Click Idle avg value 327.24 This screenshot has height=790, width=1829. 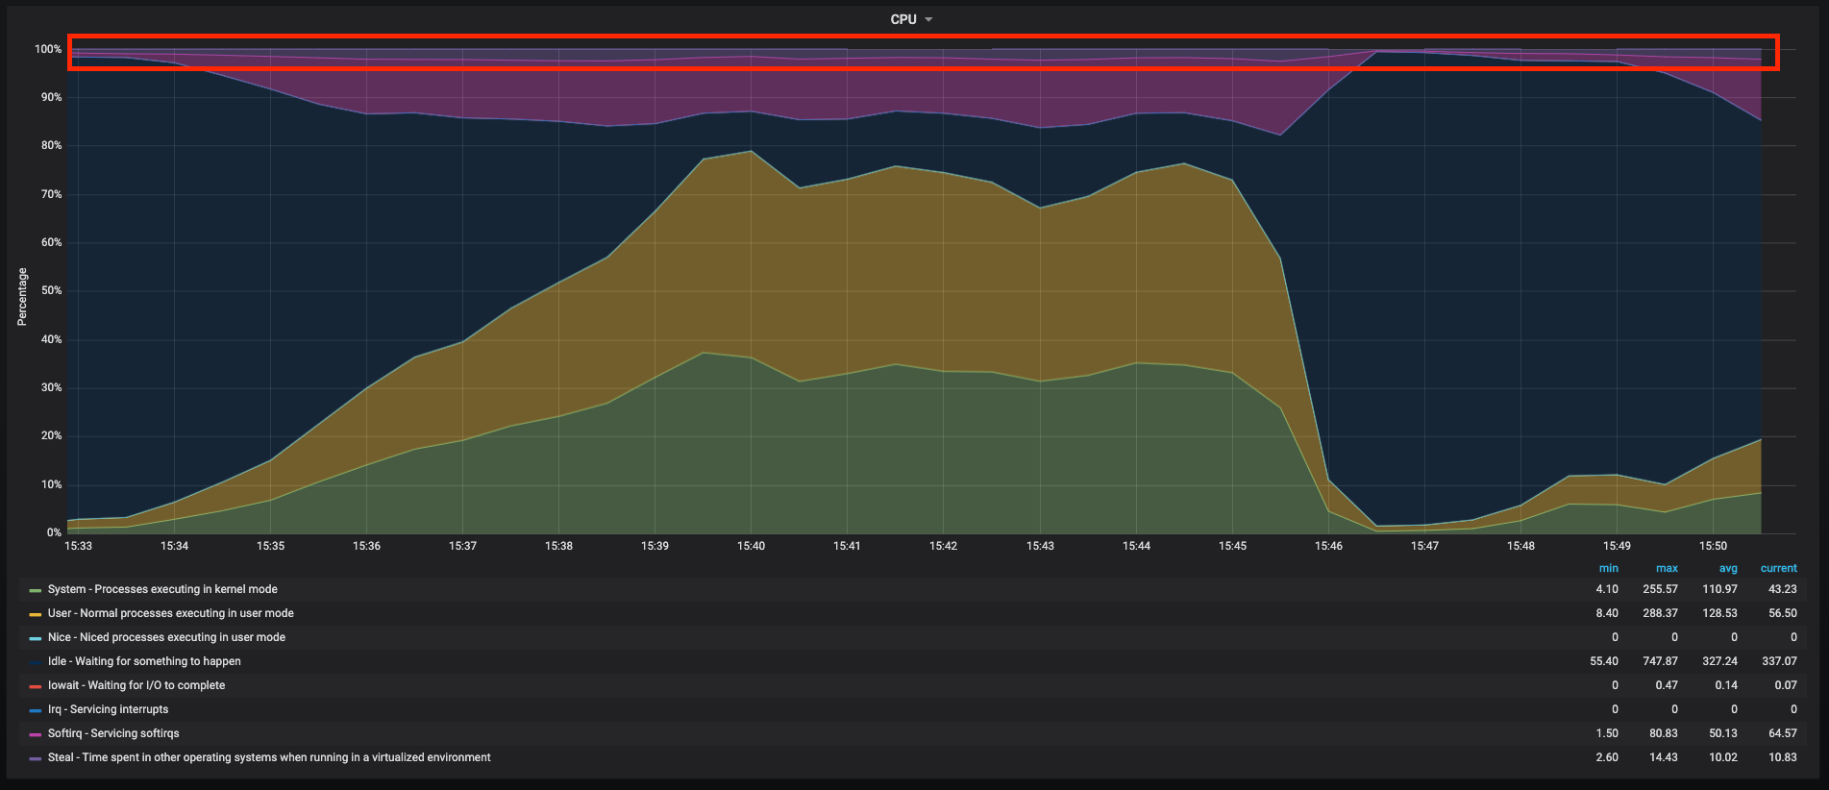pyautogui.click(x=1719, y=661)
